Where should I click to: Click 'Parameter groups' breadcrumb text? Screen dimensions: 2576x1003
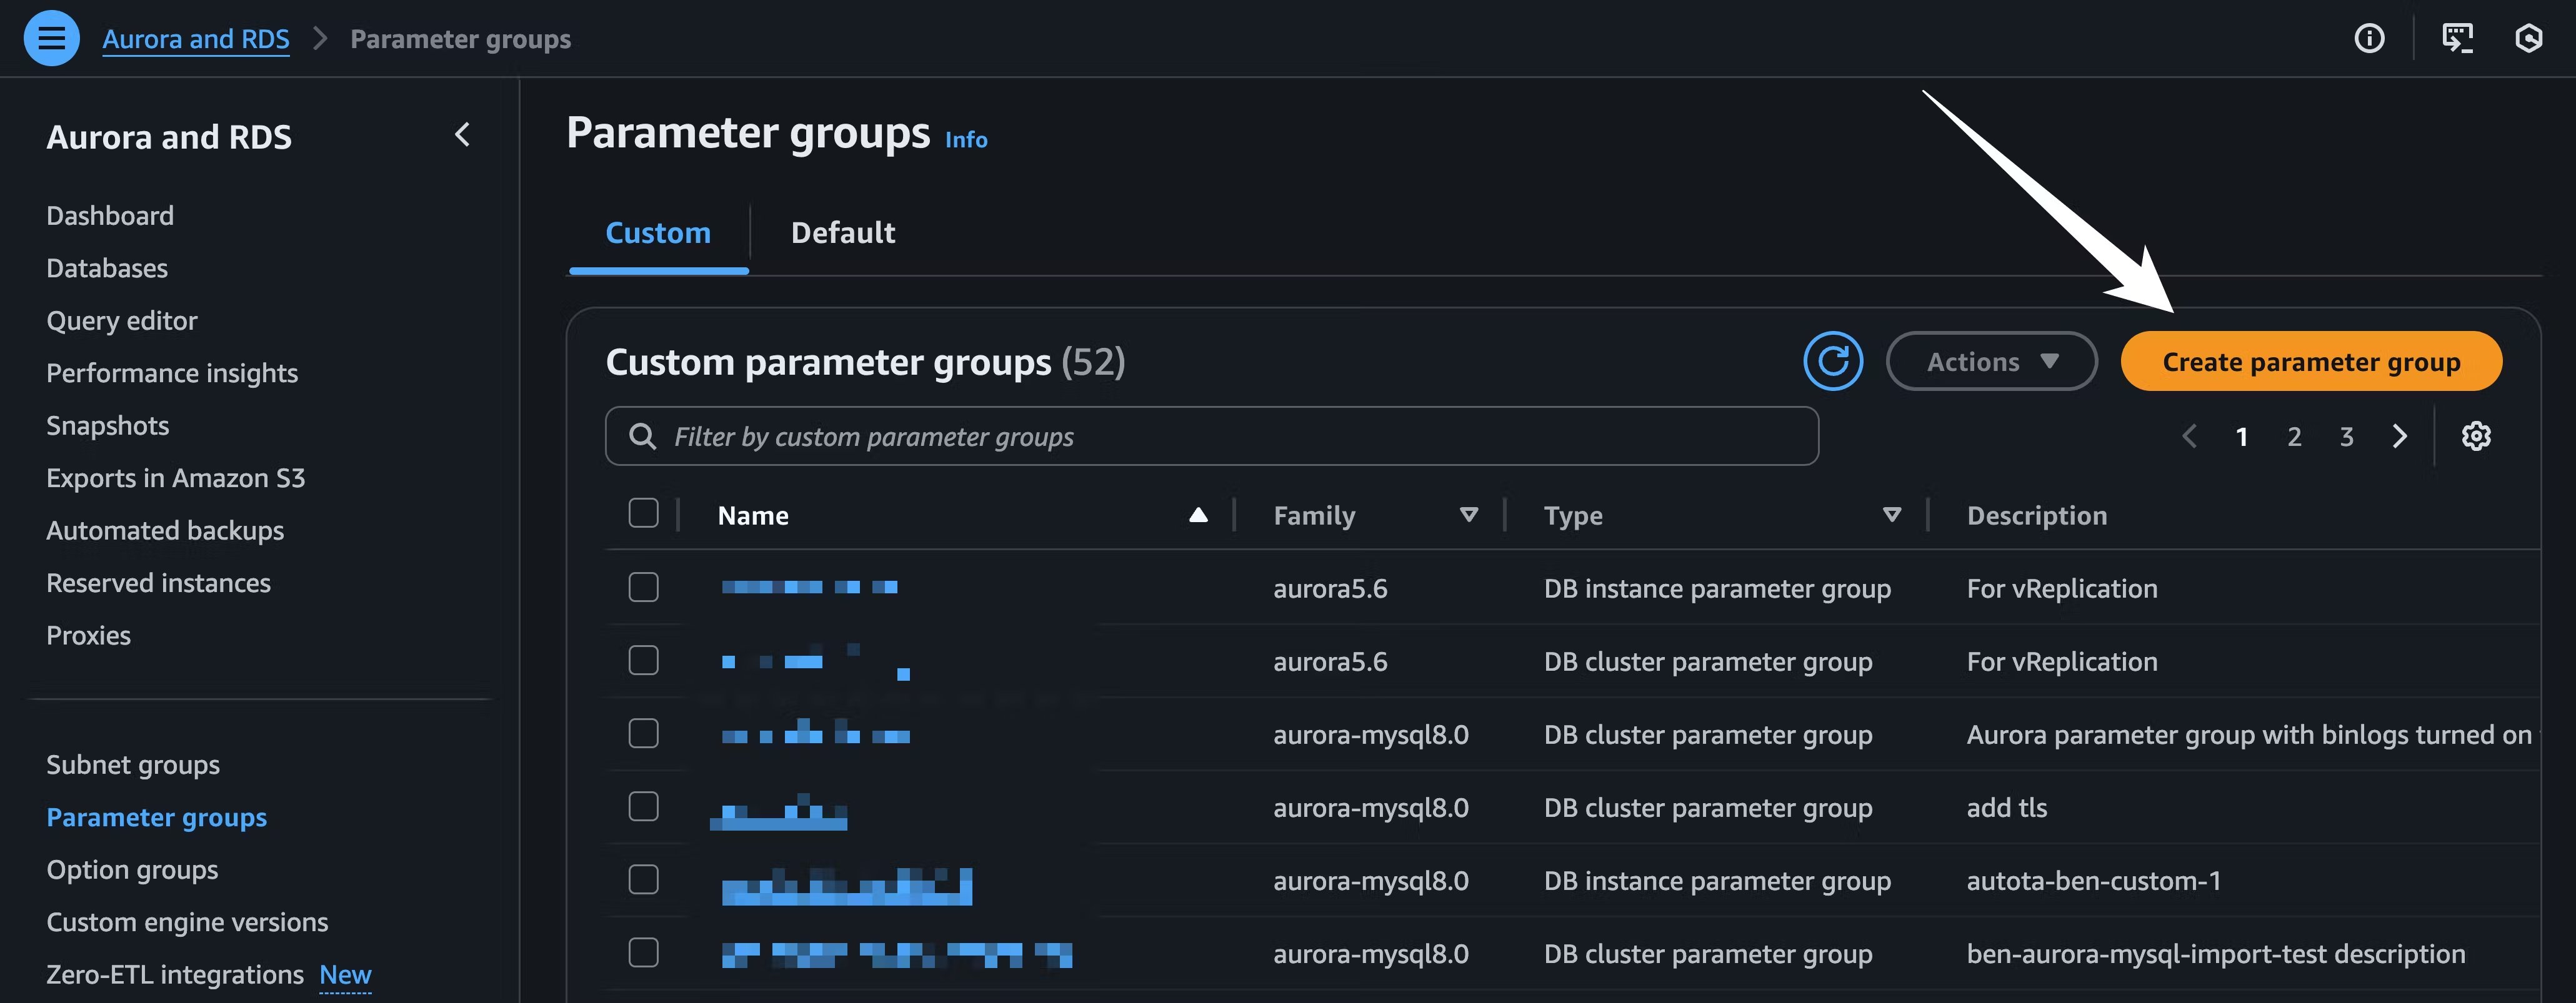[x=460, y=39]
